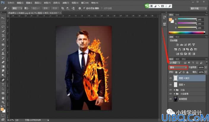Select the Healing Brush tool

point(3,44)
